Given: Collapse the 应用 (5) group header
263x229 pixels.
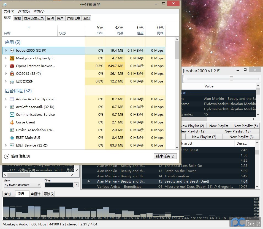Looking at the screenshot, I should point(13,42).
